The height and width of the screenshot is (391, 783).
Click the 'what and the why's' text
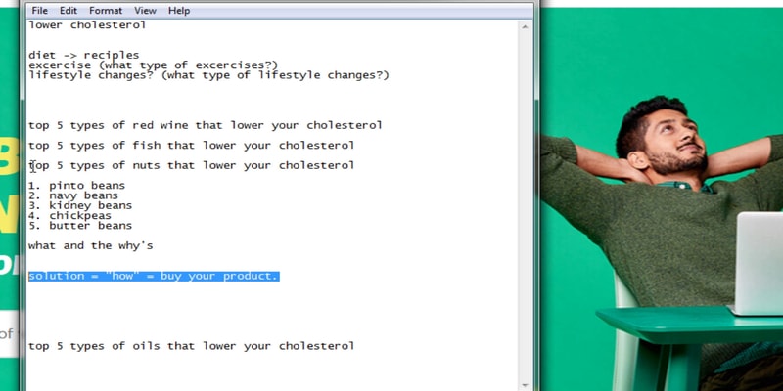coord(90,246)
